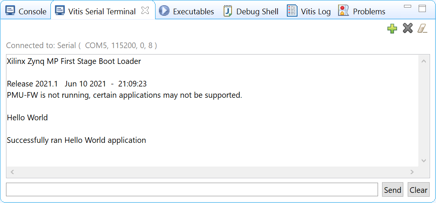
Task: Select the Debug Shell tab
Action: point(251,11)
